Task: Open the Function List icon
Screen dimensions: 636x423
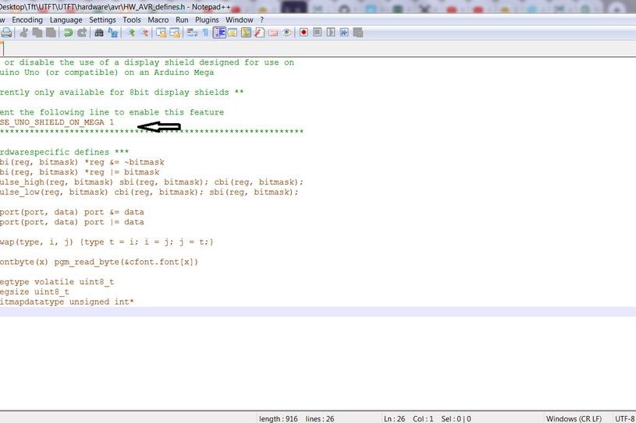Action: (x=260, y=33)
